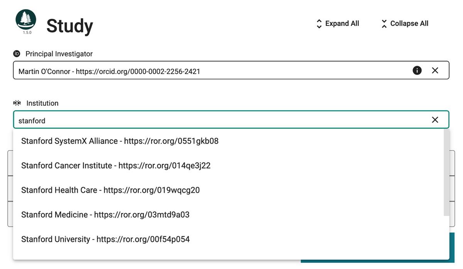Pick Stanford University from suggestions
Image resolution: width=463 pixels, height=269 pixels.
tap(228, 239)
